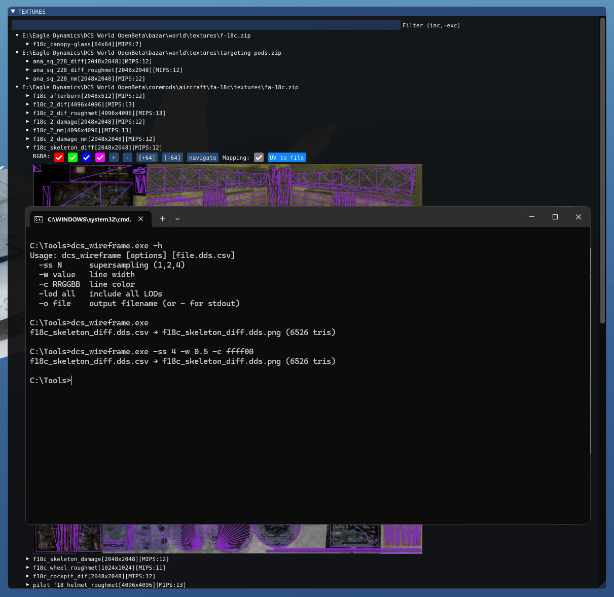Click the minus zoom button
Viewport: 614px width, 597px height.
point(127,158)
